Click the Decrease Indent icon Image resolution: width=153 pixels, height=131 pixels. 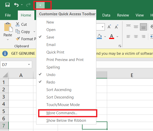coord(151,36)
